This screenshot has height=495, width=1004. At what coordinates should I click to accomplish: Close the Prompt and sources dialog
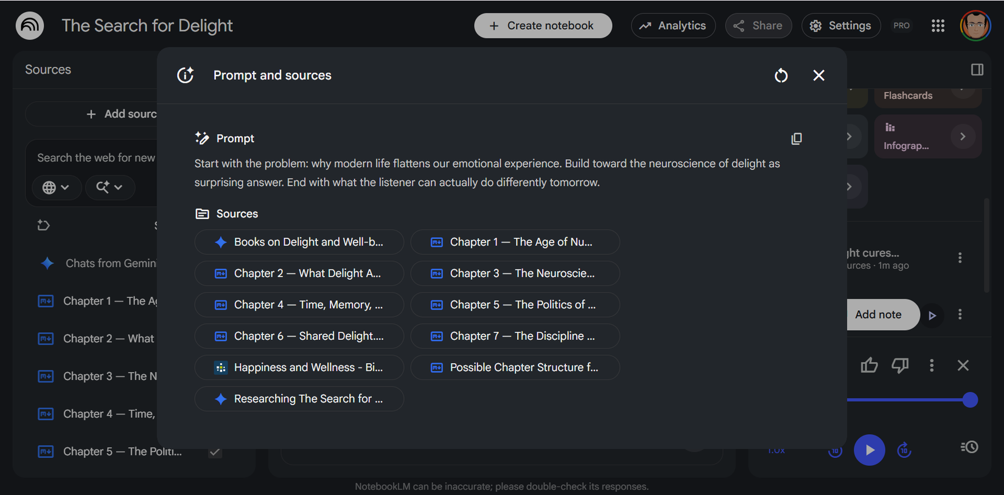pyautogui.click(x=819, y=75)
